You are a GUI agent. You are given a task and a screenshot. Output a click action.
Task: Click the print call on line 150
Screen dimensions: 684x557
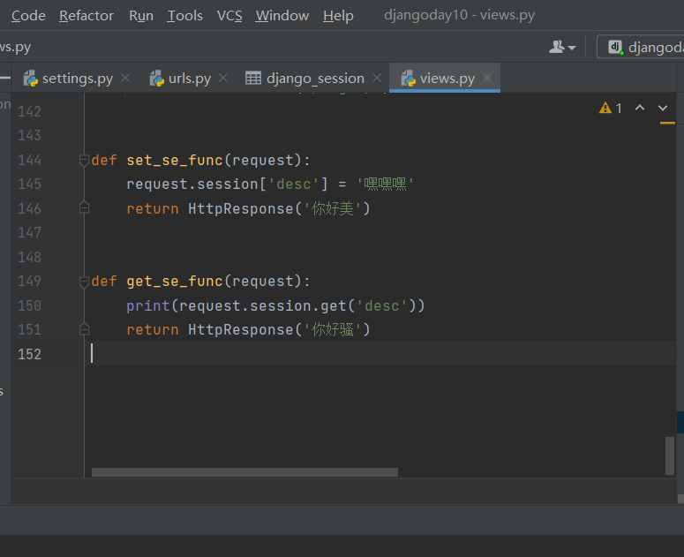(148, 305)
